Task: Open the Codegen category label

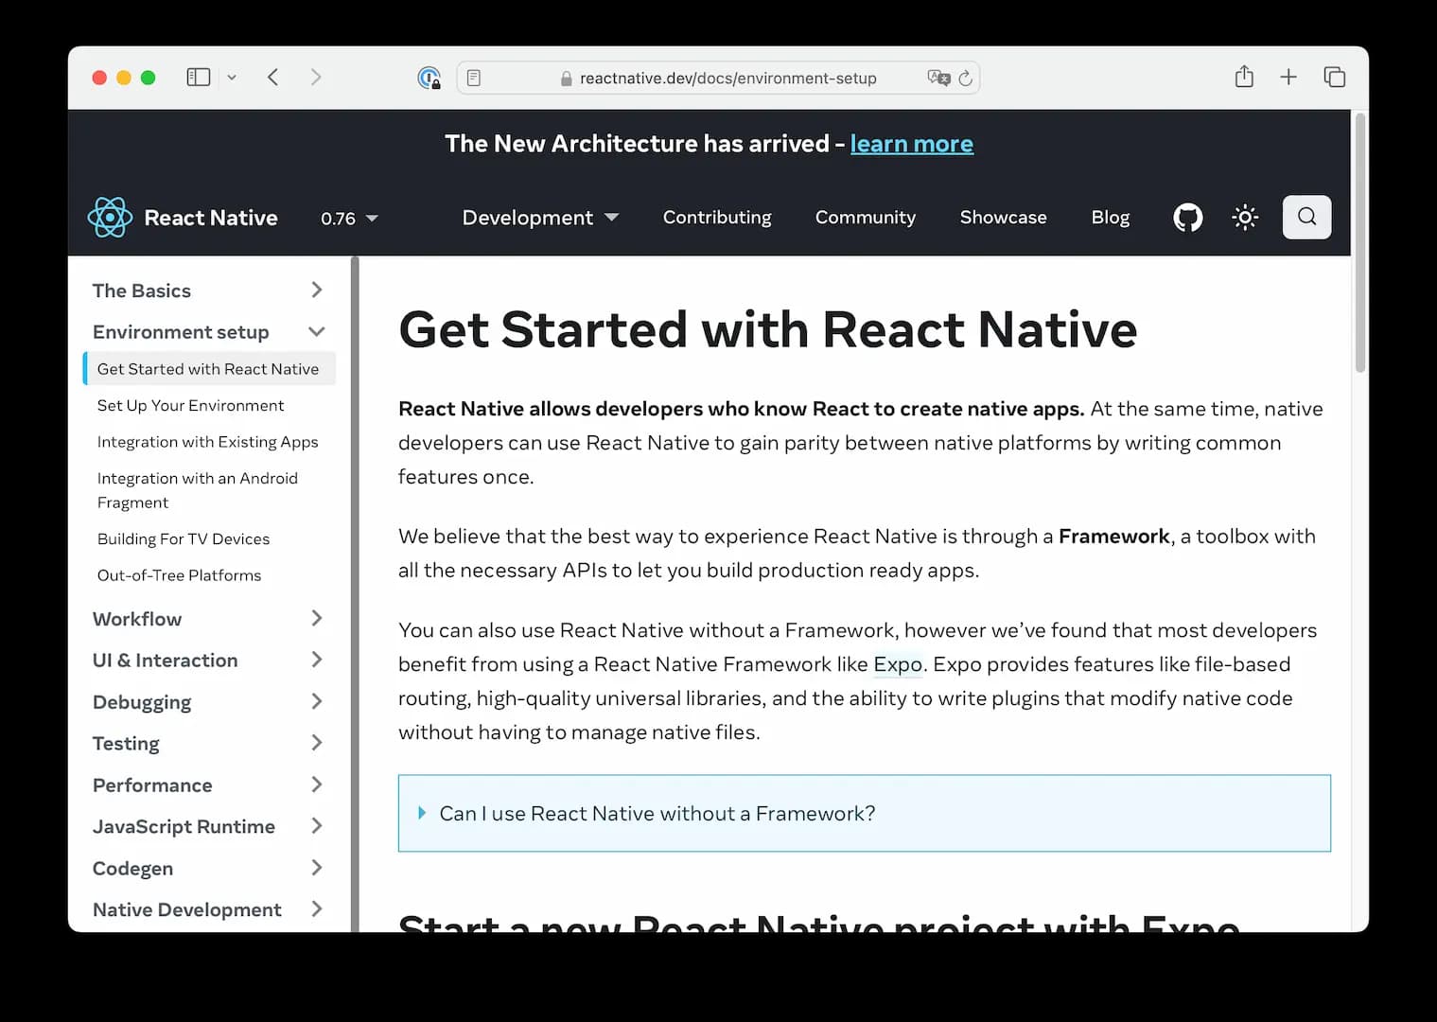Action: click(132, 869)
